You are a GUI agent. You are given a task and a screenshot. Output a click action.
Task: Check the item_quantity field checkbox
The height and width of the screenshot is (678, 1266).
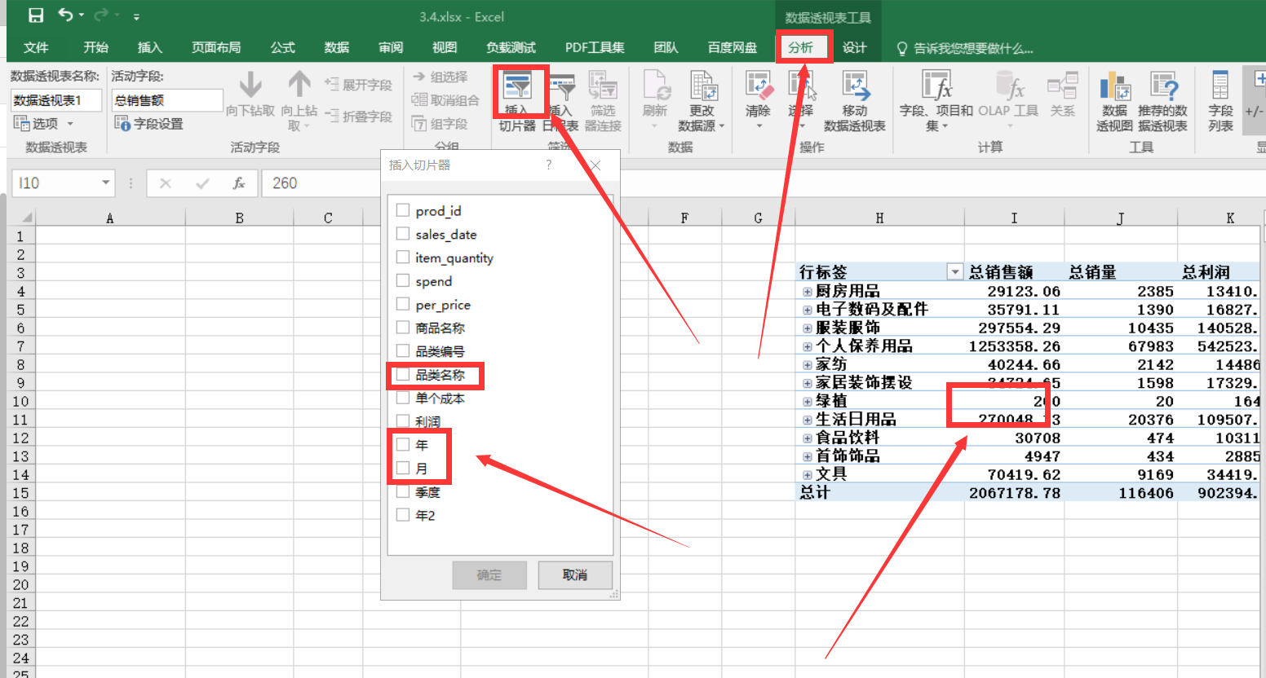tap(402, 258)
